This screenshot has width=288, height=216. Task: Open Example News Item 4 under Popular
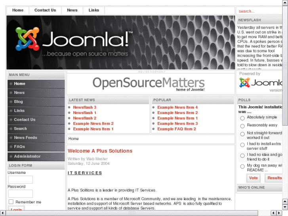coord(177,107)
